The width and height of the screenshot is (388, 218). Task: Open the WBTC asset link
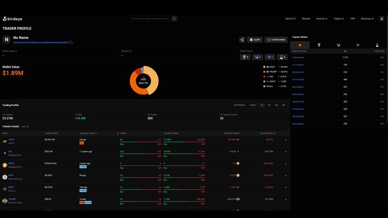[x=11, y=163]
